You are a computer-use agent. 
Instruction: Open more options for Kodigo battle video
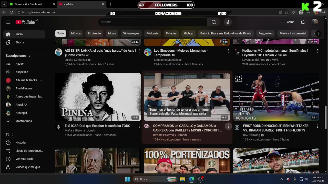(317, 51)
